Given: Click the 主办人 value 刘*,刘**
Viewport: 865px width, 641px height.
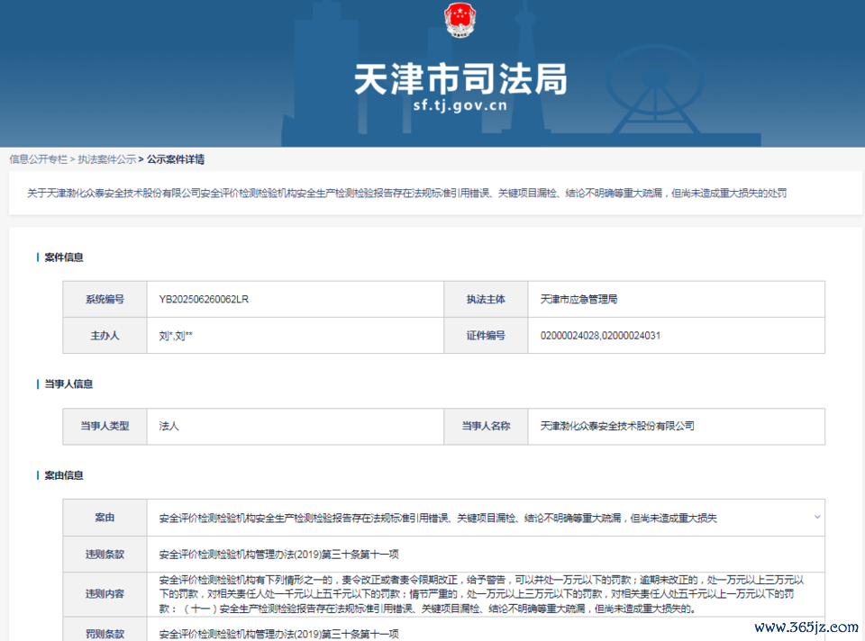Looking at the screenshot, I should pyautogui.click(x=176, y=336).
